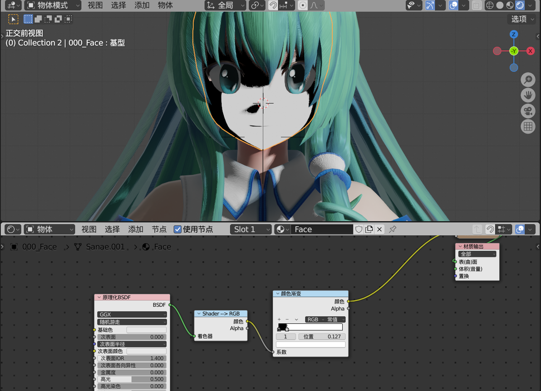Open node editor type menu
Viewport: 541px width, 391px height.
tap(14, 229)
